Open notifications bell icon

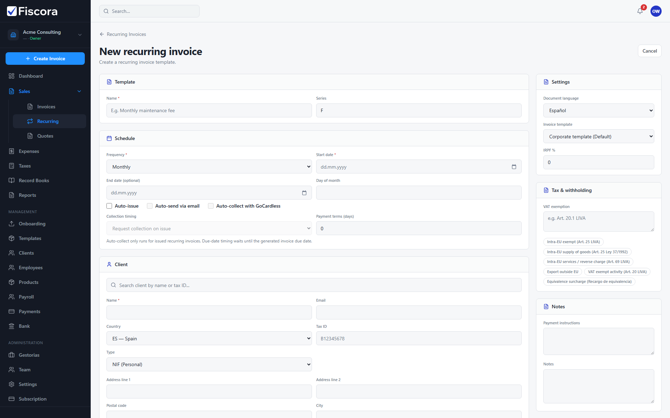(640, 11)
